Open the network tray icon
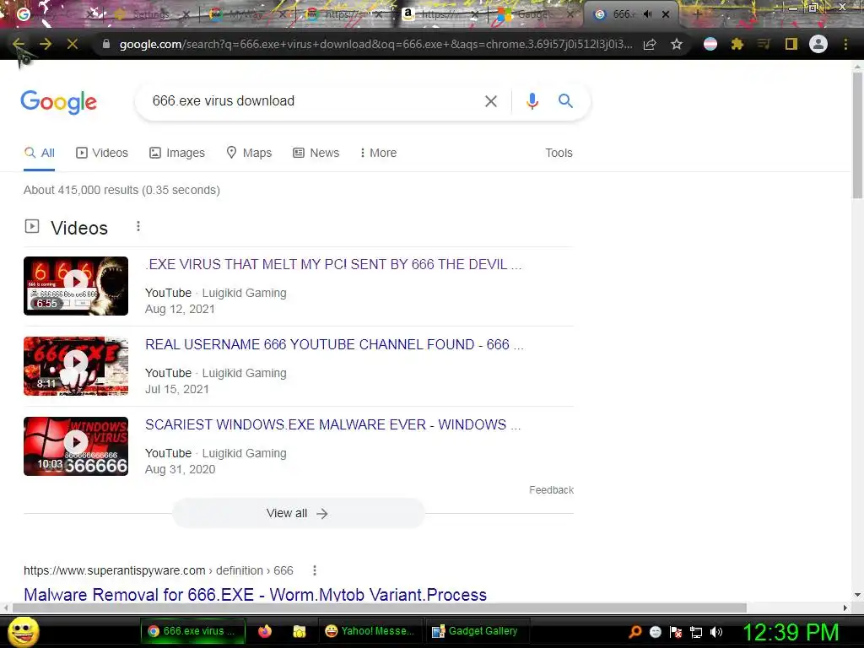This screenshot has width=864, height=648. click(696, 632)
